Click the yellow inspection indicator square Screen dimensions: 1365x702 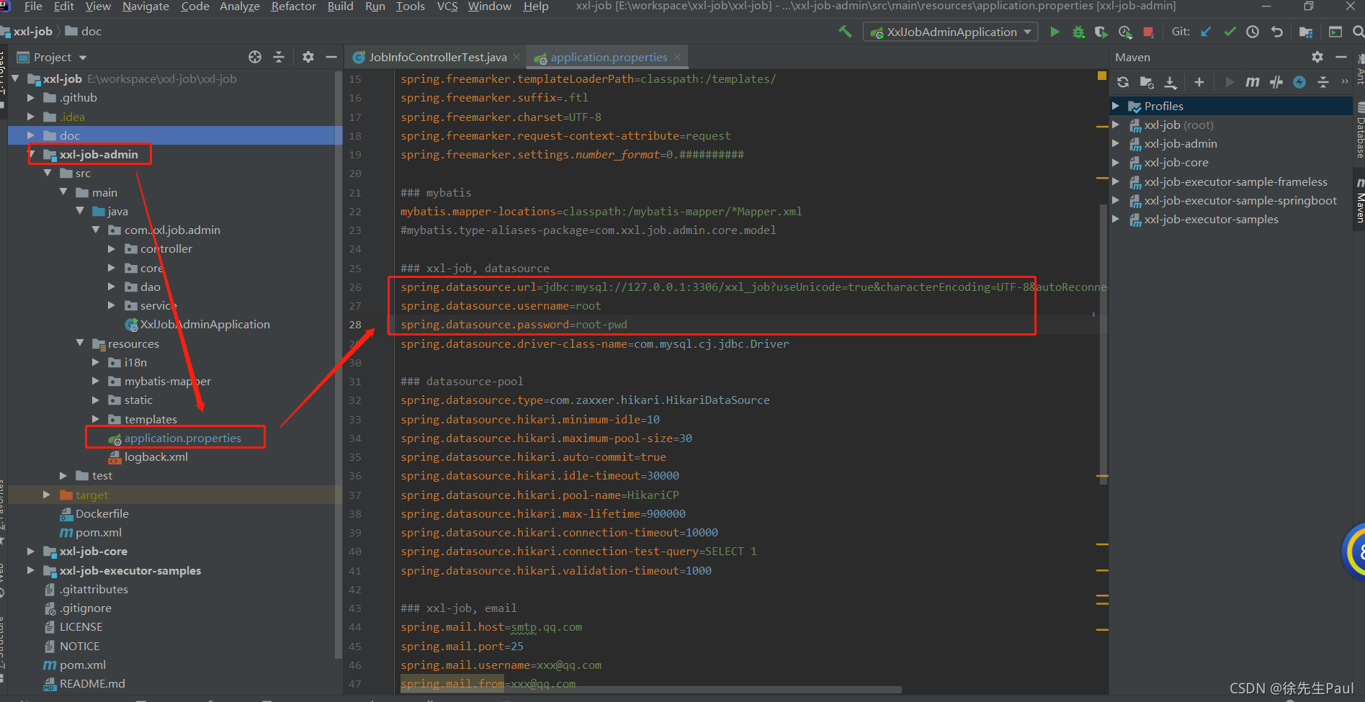(x=1101, y=75)
